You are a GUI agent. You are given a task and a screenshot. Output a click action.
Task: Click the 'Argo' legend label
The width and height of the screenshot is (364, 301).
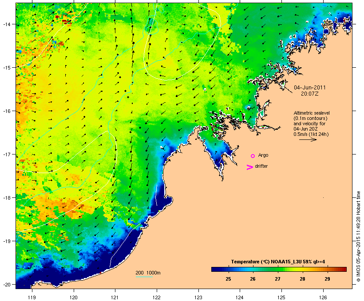[x=263, y=155]
